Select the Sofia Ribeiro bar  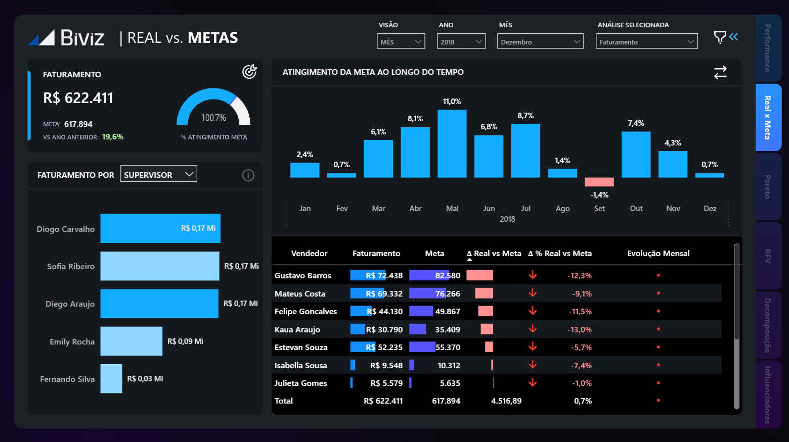(160, 266)
